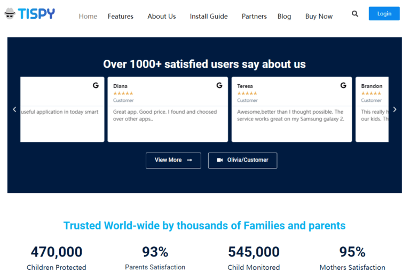Open the Install Guide page
410x280 pixels.
pyautogui.click(x=209, y=17)
